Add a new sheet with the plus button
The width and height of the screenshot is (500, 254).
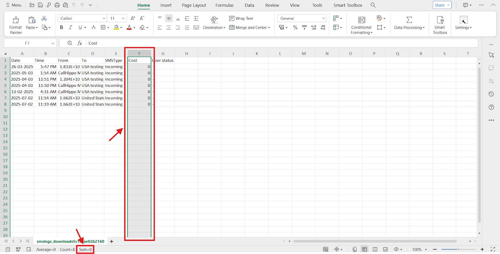coord(112,241)
